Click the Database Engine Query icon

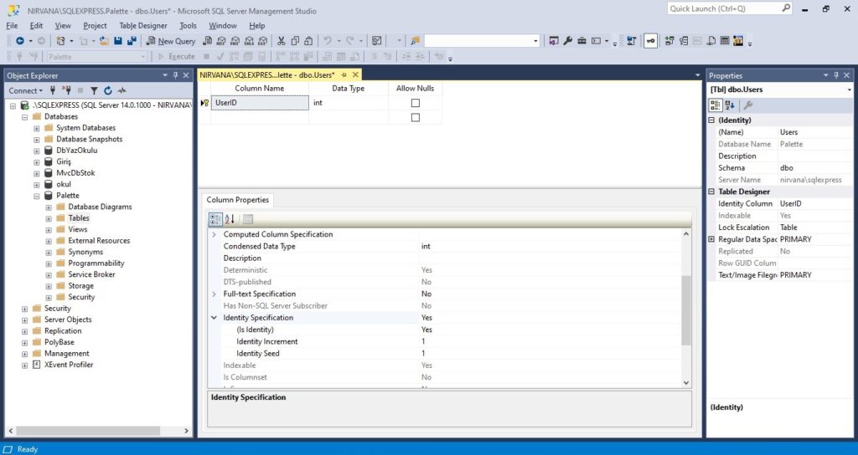208,41
